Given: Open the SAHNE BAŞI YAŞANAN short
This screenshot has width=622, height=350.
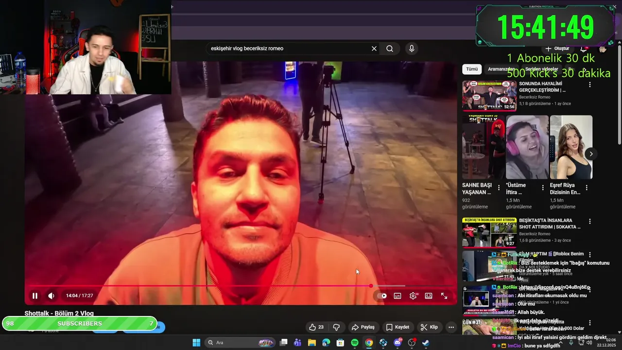Looking at the screenshot, I should pos(483,148).
